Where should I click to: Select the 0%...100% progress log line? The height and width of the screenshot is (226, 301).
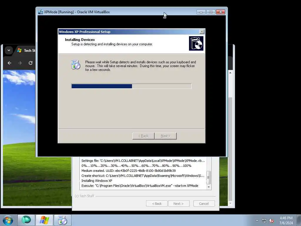[136, 166]
